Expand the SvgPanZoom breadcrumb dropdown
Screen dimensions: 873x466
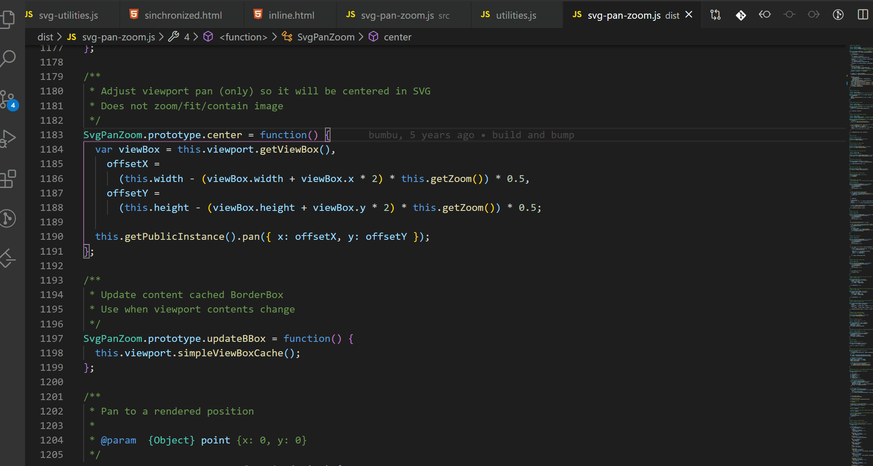click(325, 37)
